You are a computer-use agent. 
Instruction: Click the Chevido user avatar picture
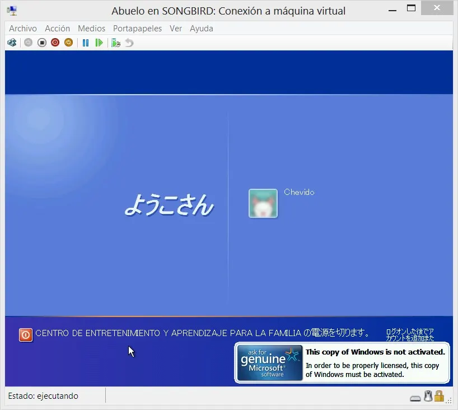[263, 203]
